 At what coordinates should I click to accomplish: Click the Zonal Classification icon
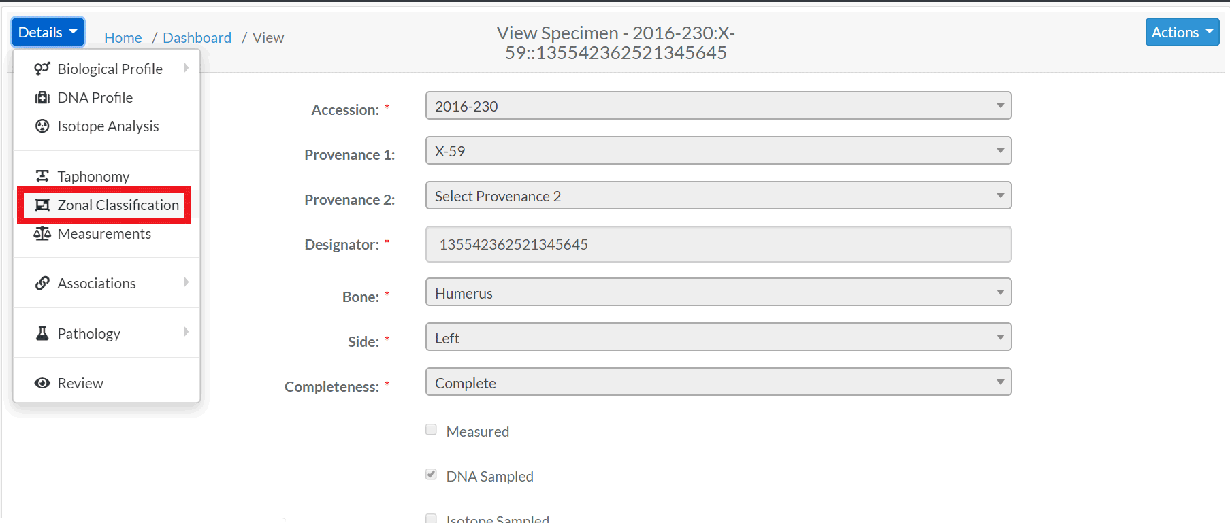[42, 205]
